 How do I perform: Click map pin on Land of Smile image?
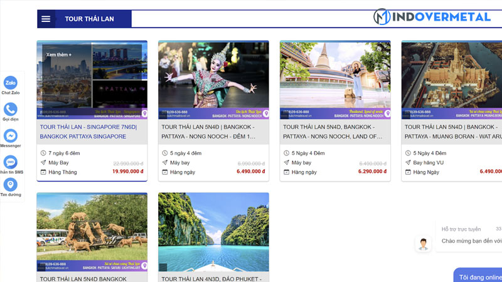388,113
